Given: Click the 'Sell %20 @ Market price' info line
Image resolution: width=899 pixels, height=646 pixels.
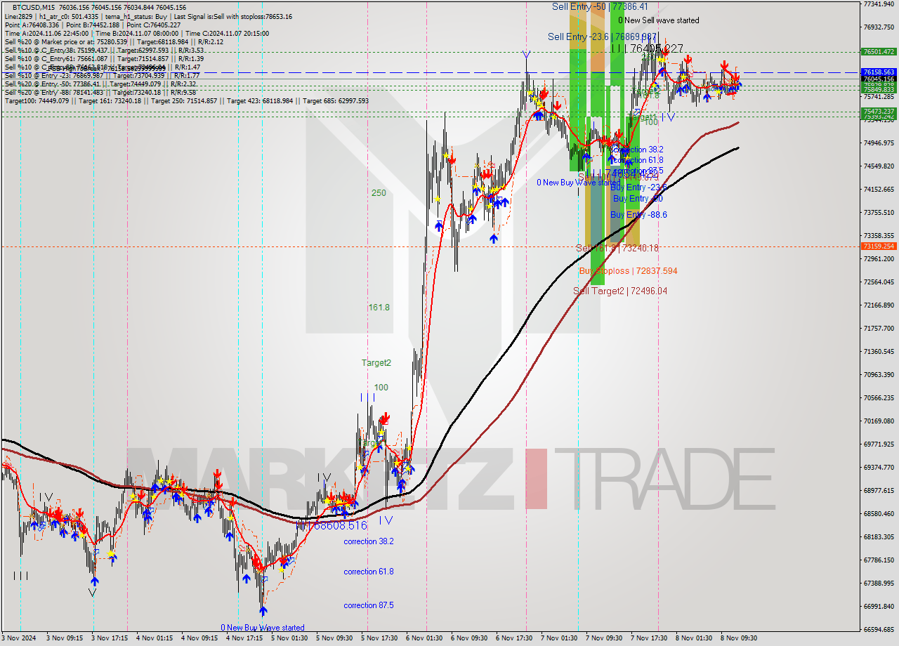Looking at the screenshot, I should click(x=114, y=41).
